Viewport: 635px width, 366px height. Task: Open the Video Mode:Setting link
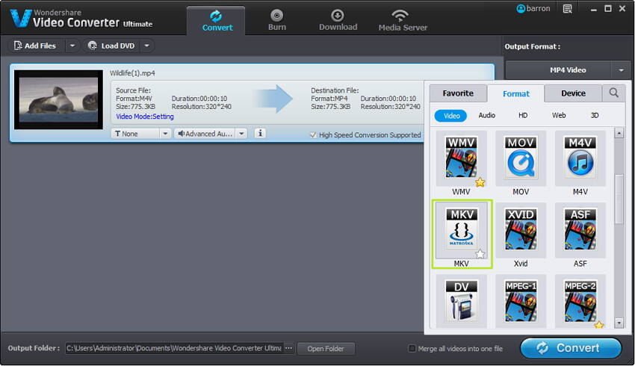(x=145, y=117)
